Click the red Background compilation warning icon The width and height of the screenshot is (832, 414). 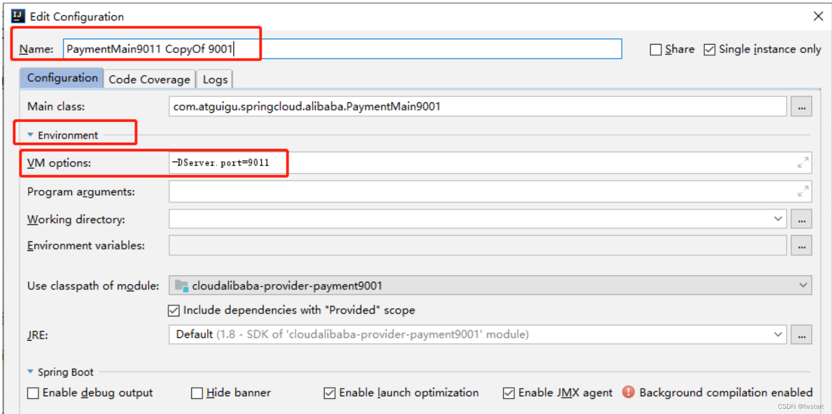coord(628,392)
